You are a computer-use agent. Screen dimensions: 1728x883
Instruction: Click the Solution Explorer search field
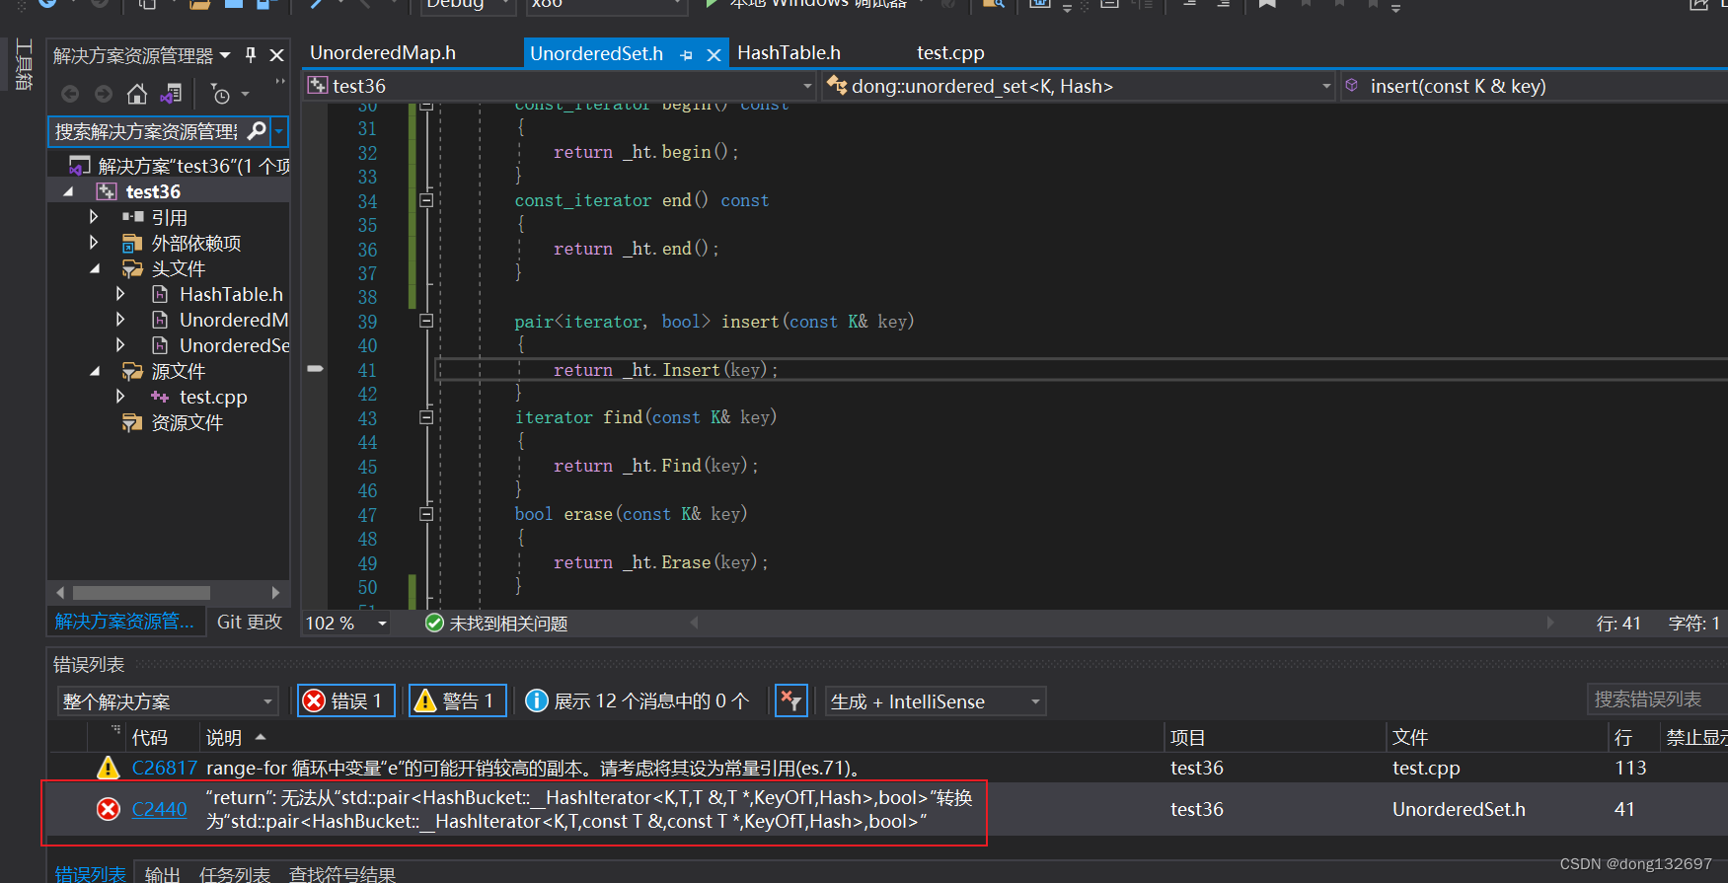tap(146, 130)
